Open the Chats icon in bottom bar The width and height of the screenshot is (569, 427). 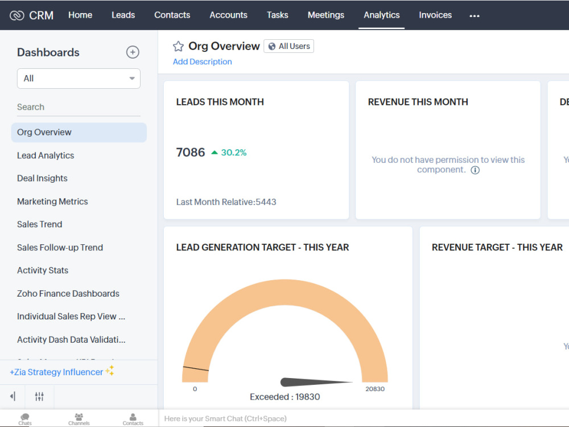(25, 419)
